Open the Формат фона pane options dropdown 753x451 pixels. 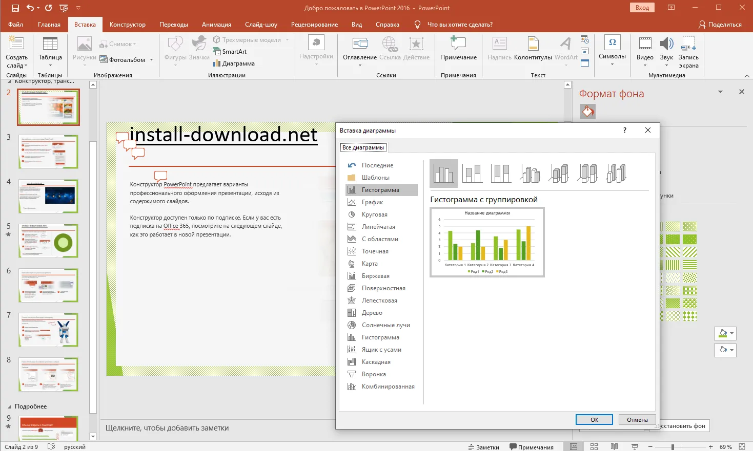720,92
